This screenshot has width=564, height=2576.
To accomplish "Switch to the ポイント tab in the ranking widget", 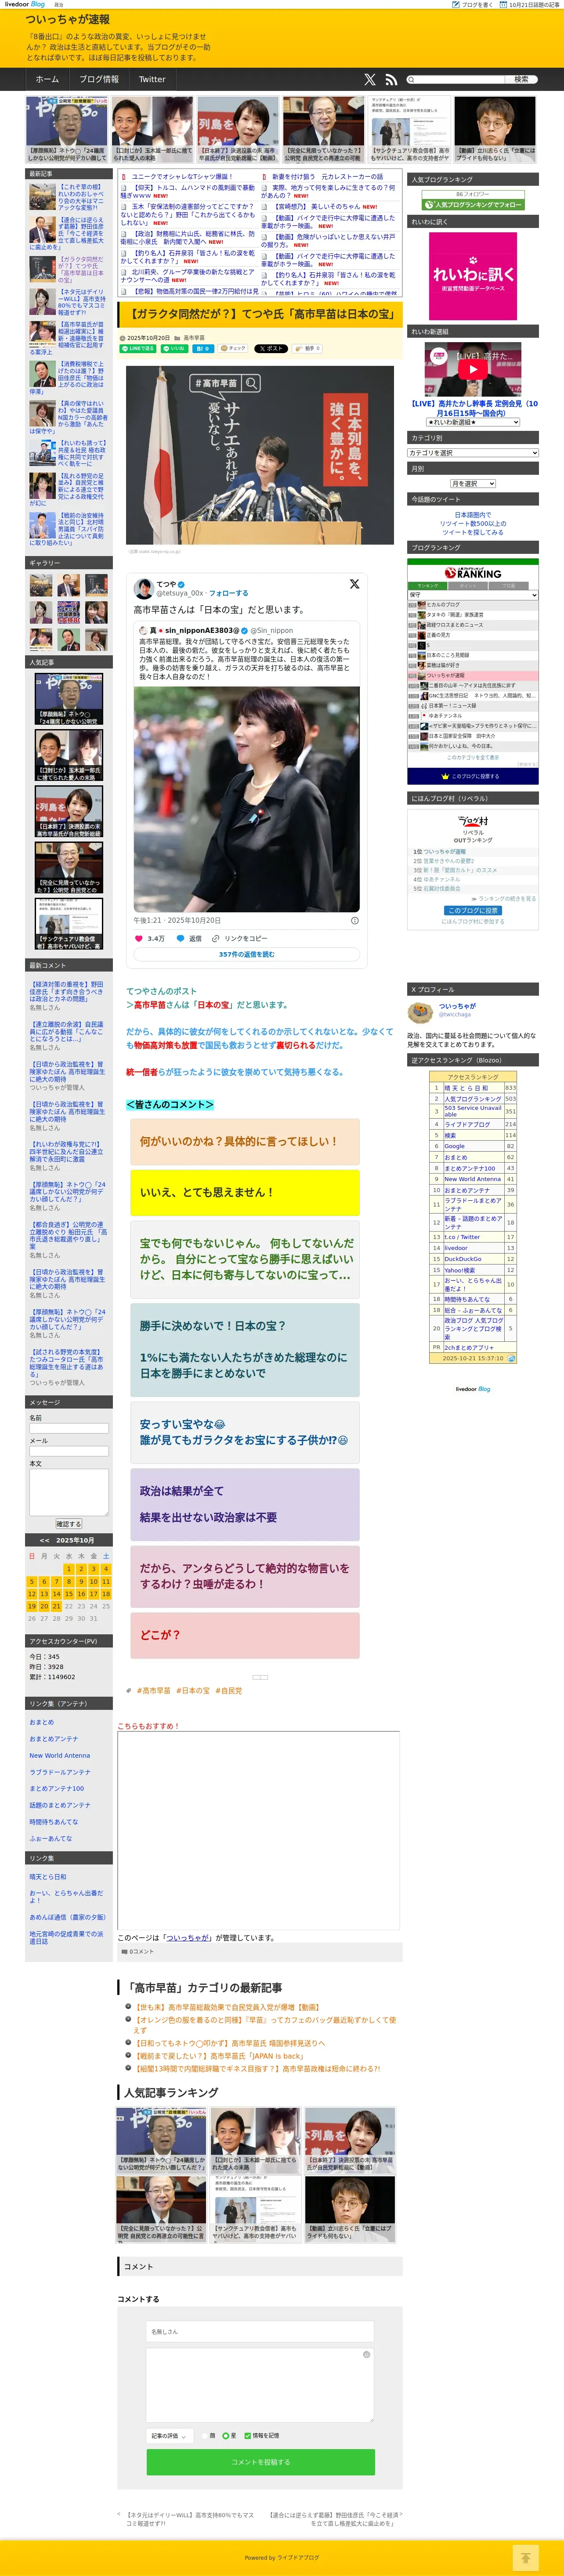I will (x=468, y=585).
